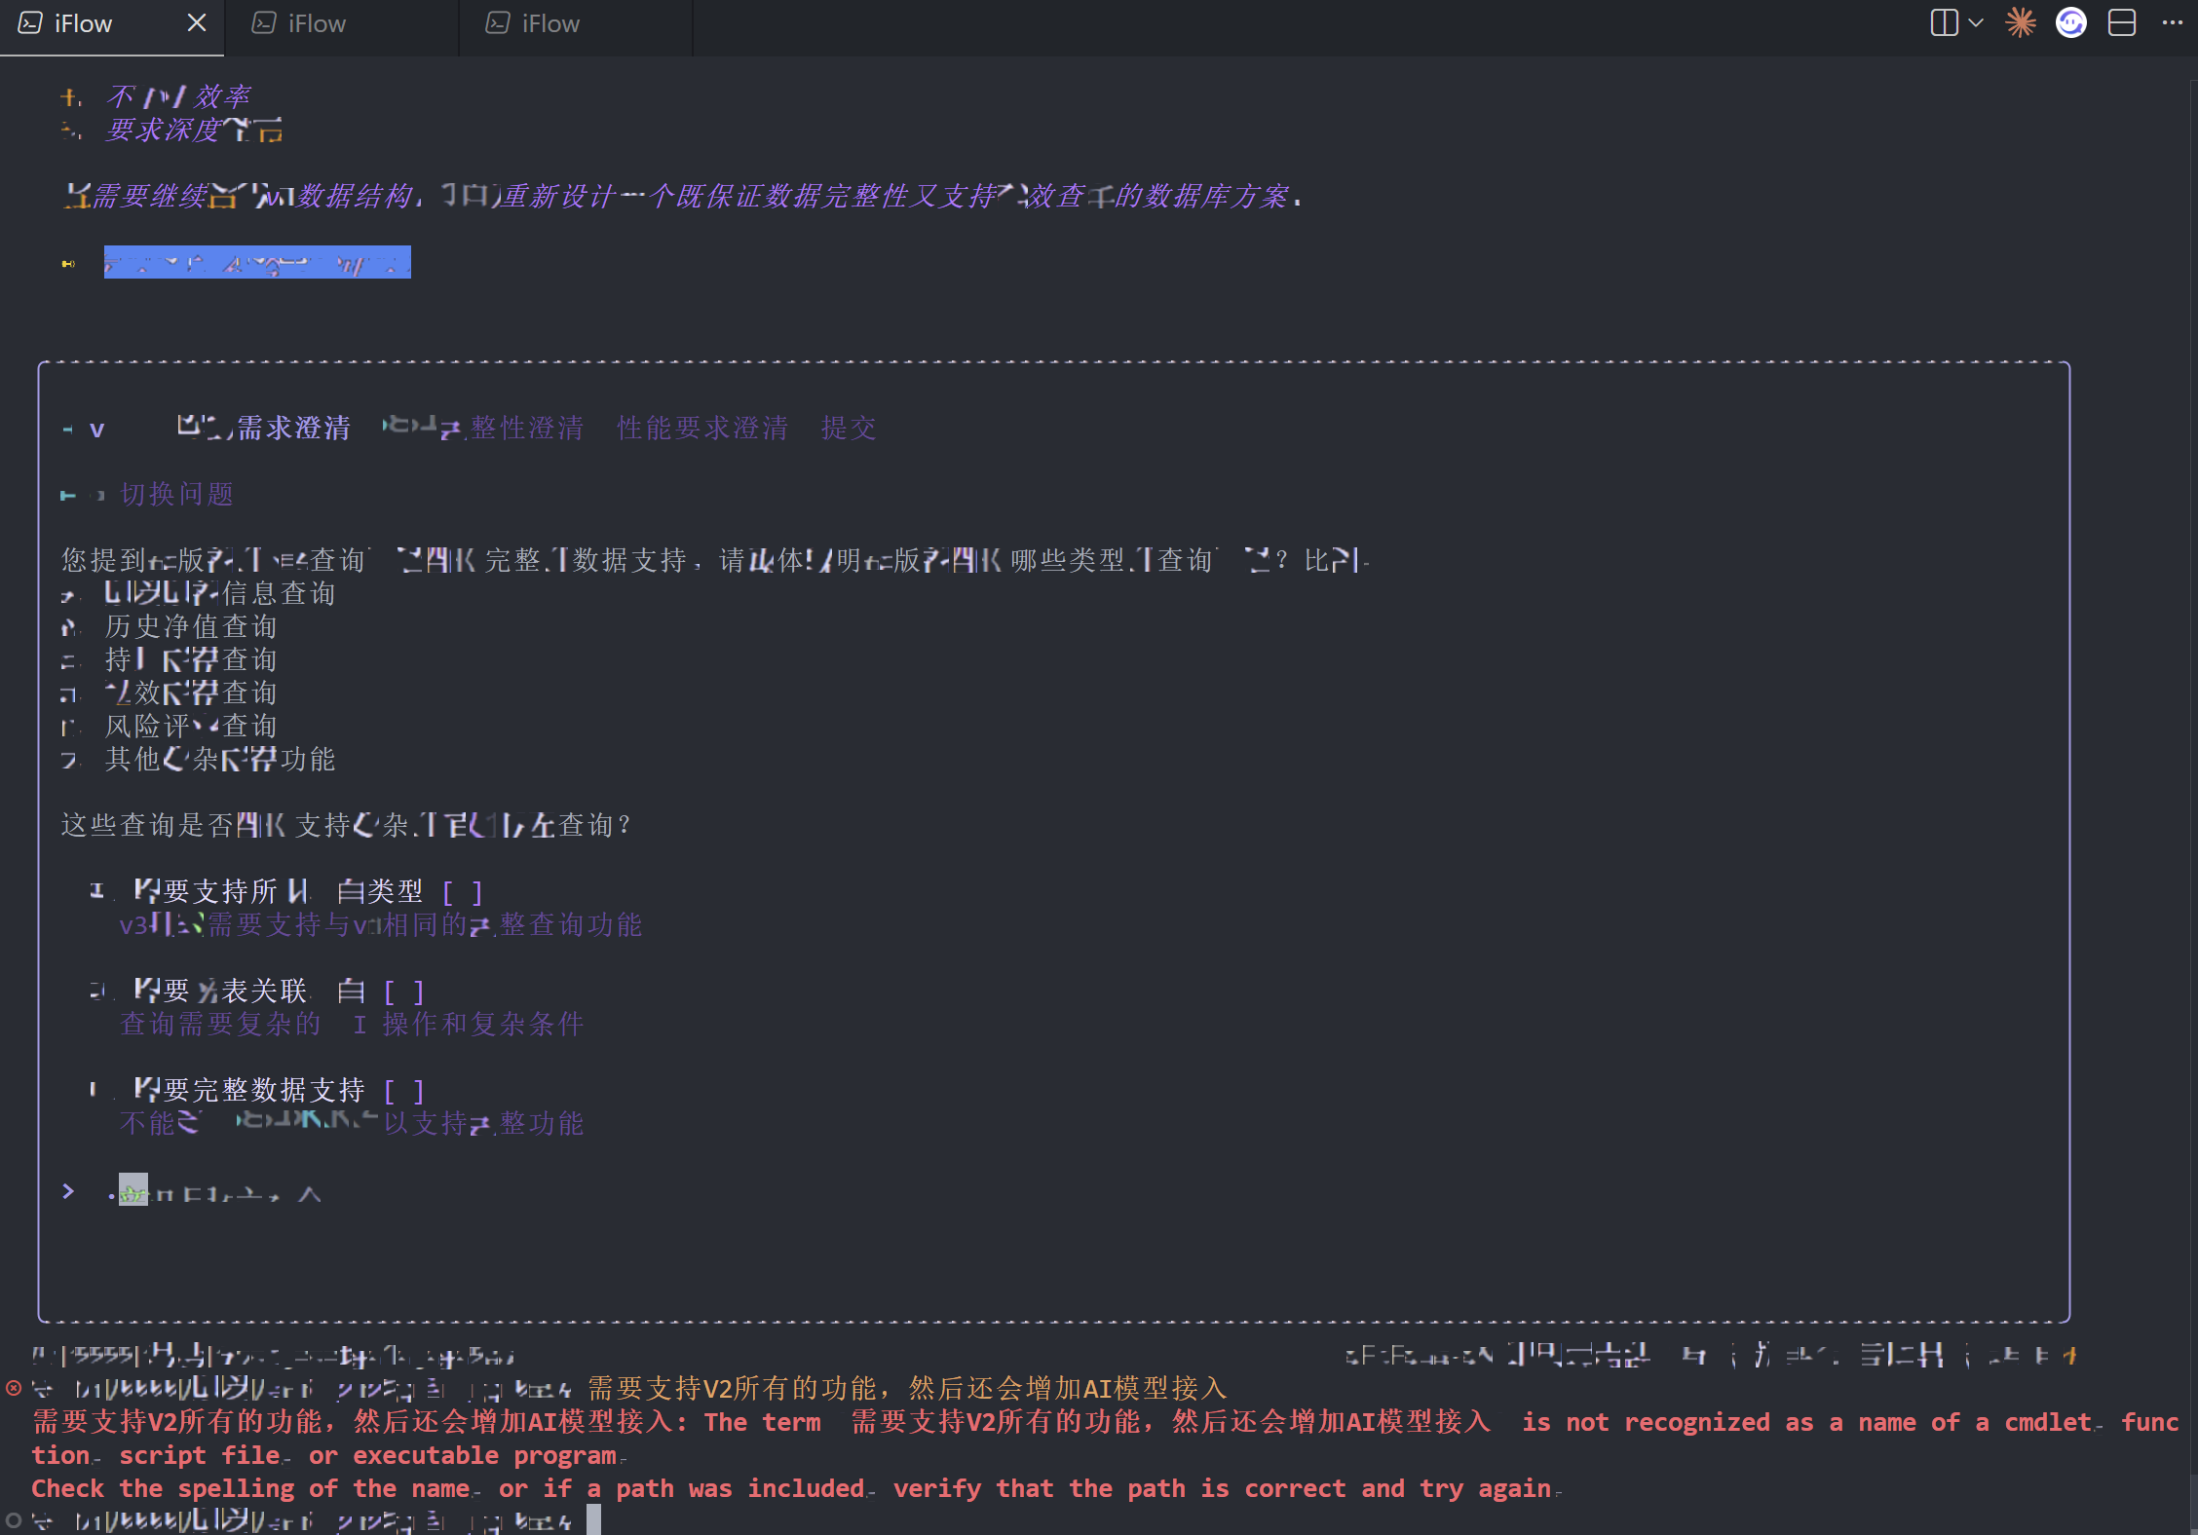The width and height of the screenshot is (2198, 1535).
Task: Switch to the second iFlow tab
Action: point(316,23)
